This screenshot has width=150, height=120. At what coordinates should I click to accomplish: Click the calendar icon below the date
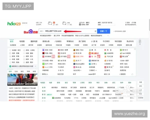[80, 24]
